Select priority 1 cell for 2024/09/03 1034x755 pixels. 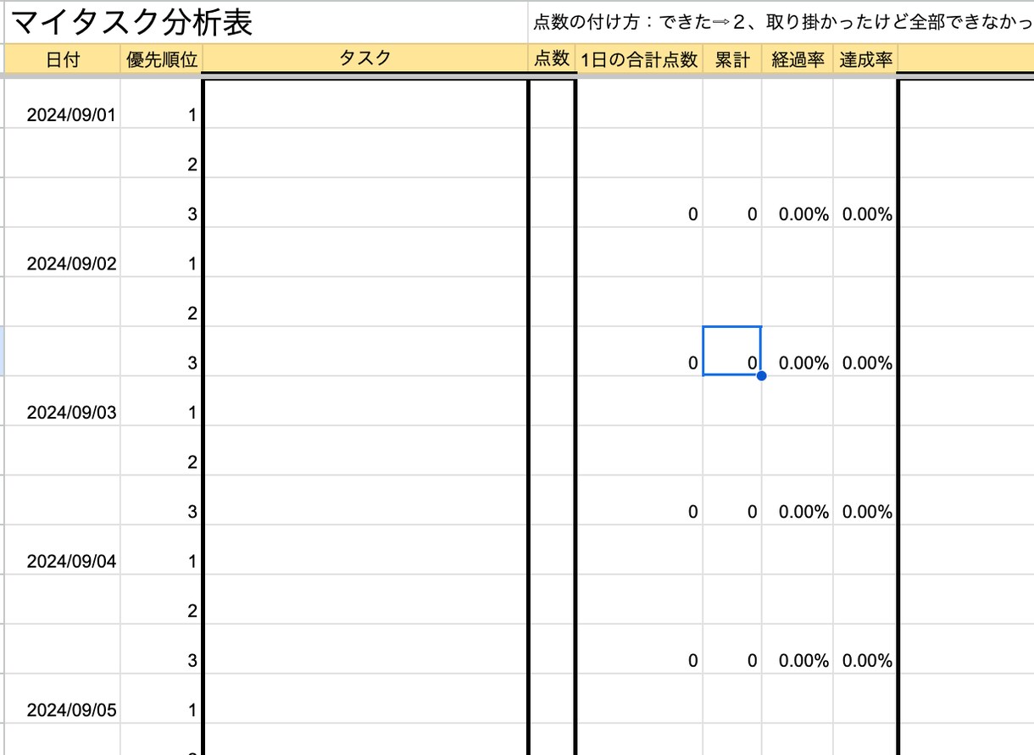(161, 401)
